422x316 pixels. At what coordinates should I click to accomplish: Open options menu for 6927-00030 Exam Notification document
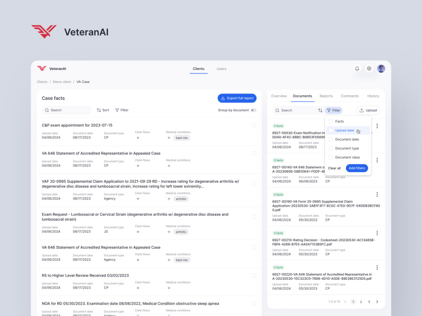[377, 126]
